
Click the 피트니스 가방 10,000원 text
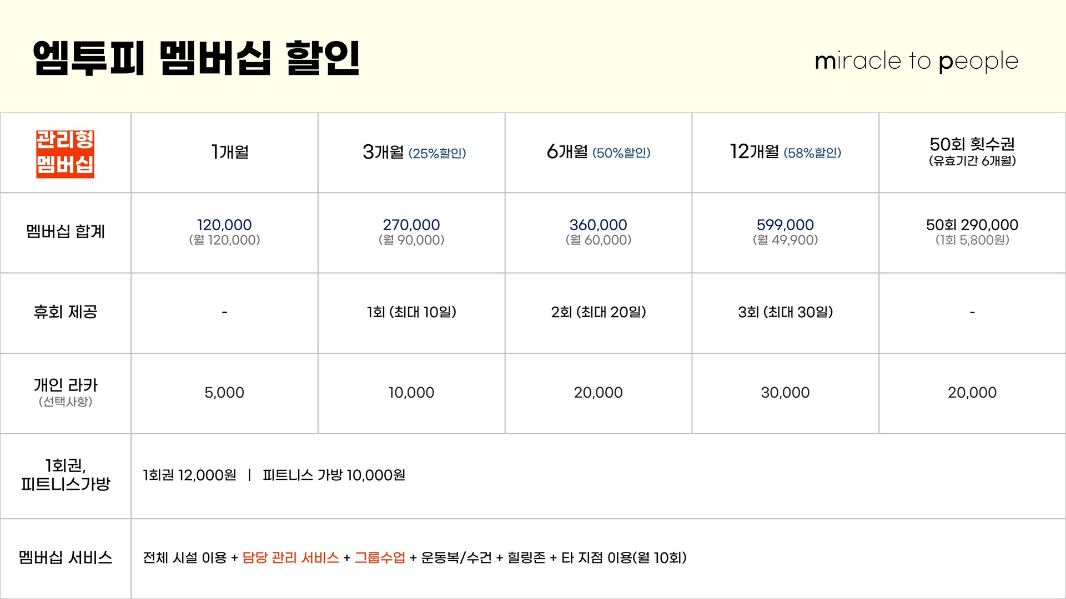pyautogui.click(x=334, y=475)
